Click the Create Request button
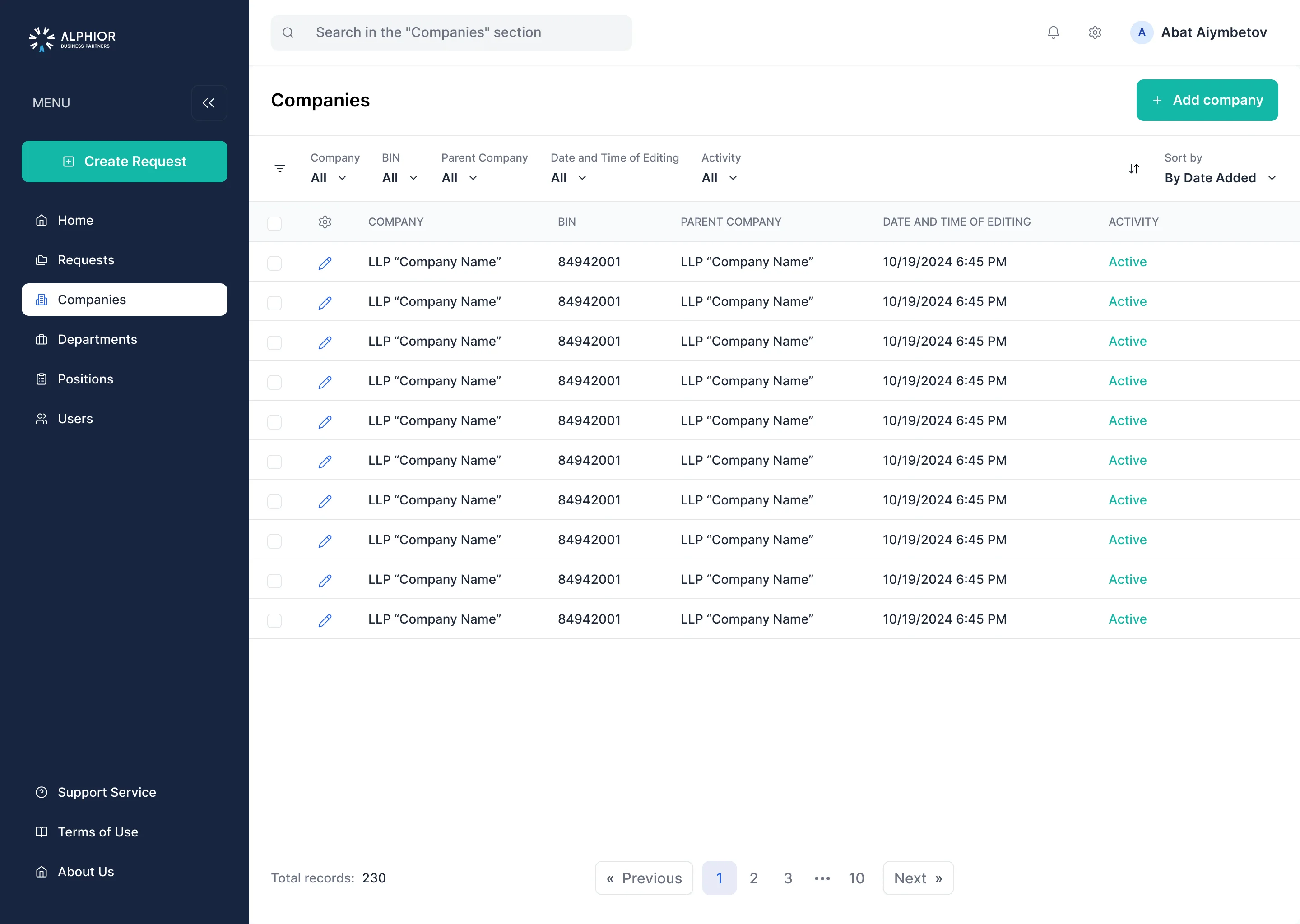 click(x=124, y=162)
